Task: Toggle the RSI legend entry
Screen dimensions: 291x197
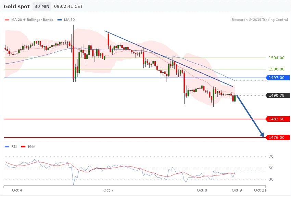Action: [14, 147]
